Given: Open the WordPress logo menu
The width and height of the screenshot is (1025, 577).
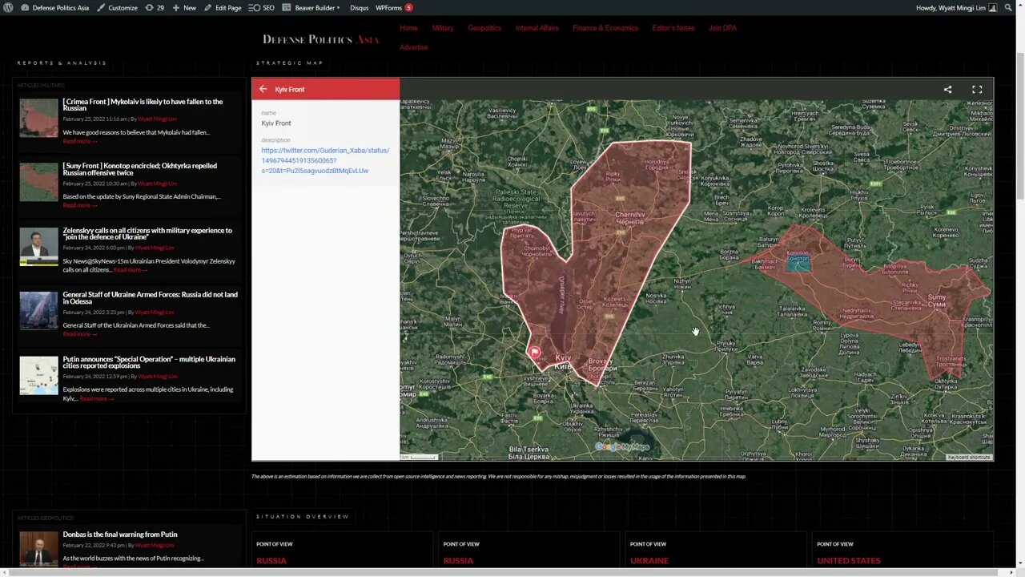Looking at the screenshot, I should point(8,7).
